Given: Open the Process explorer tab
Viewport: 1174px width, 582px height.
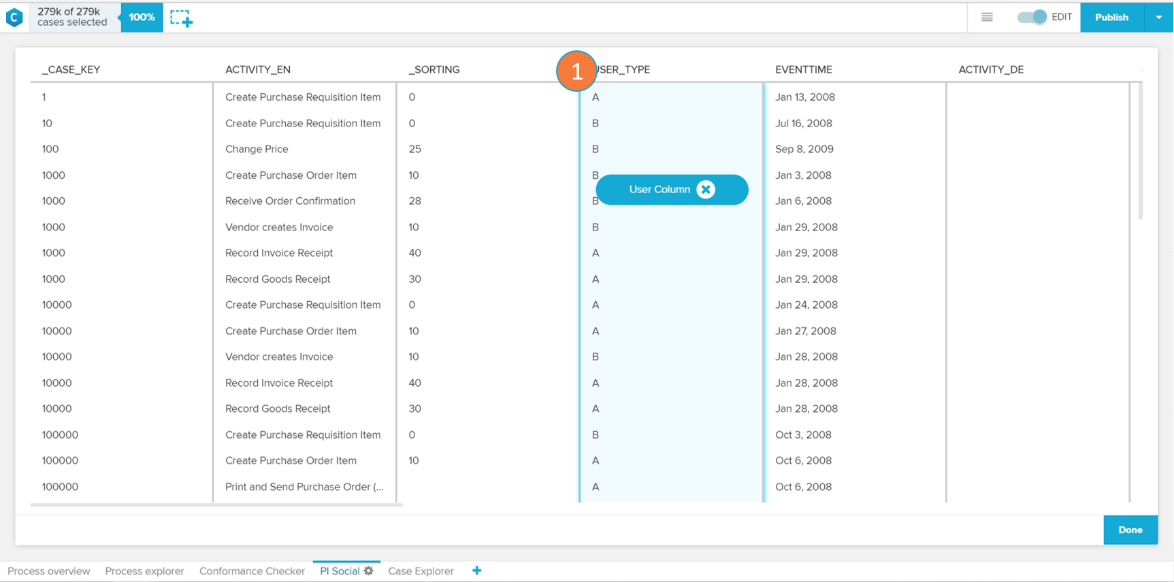Looking at the screenshot, I should 144,571.
